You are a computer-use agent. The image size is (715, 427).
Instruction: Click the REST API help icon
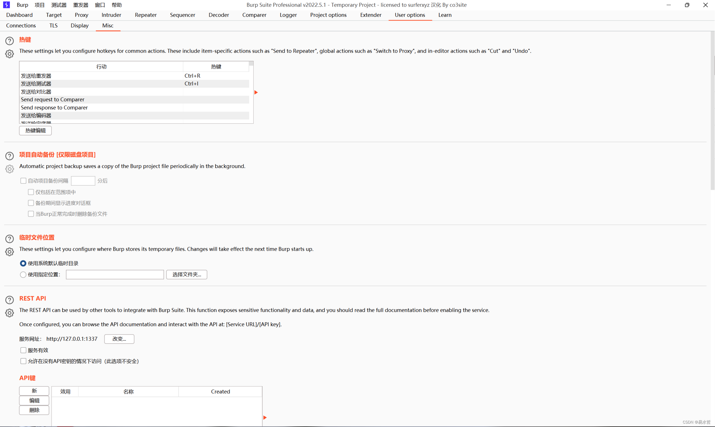pyautogui.click(x=9, y=300)
